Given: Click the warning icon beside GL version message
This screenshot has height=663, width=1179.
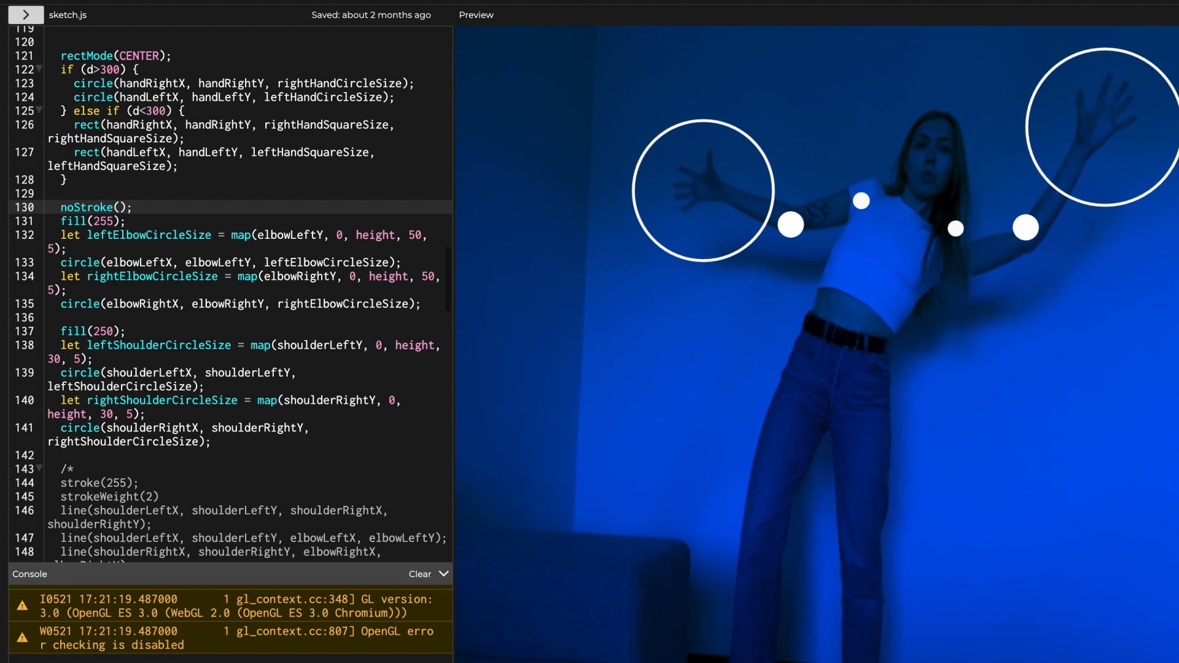Looking at the screenshot, I should click(23, 606).
